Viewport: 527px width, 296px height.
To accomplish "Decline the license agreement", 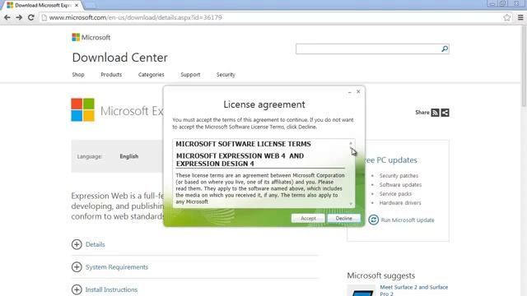I will click(x=344, y=219).
